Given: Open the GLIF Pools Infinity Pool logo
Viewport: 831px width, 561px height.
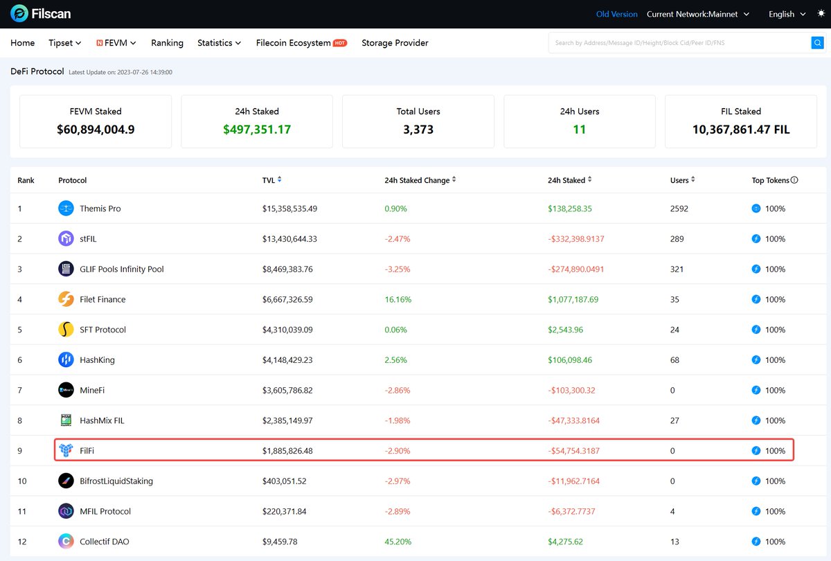Looking at the screenshot, I should 66,269.
